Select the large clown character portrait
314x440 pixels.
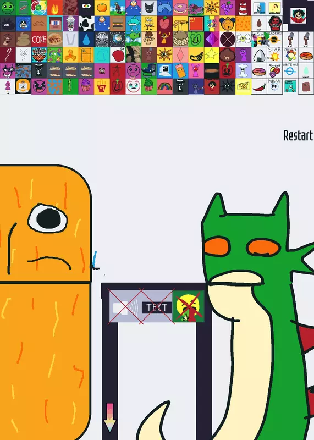pos(298,15)
